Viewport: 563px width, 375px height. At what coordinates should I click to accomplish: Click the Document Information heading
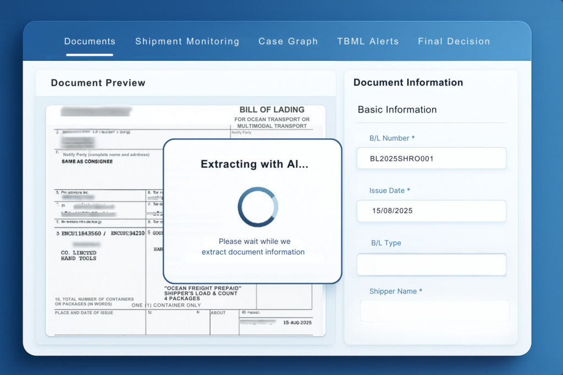pos(408,82)
